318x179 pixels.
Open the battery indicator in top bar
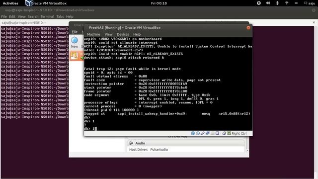pos(296,3)
